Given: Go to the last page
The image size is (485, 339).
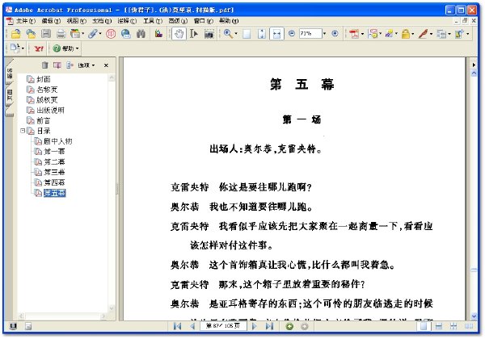Looking at the screenshot, I should [x=269, y=326].
